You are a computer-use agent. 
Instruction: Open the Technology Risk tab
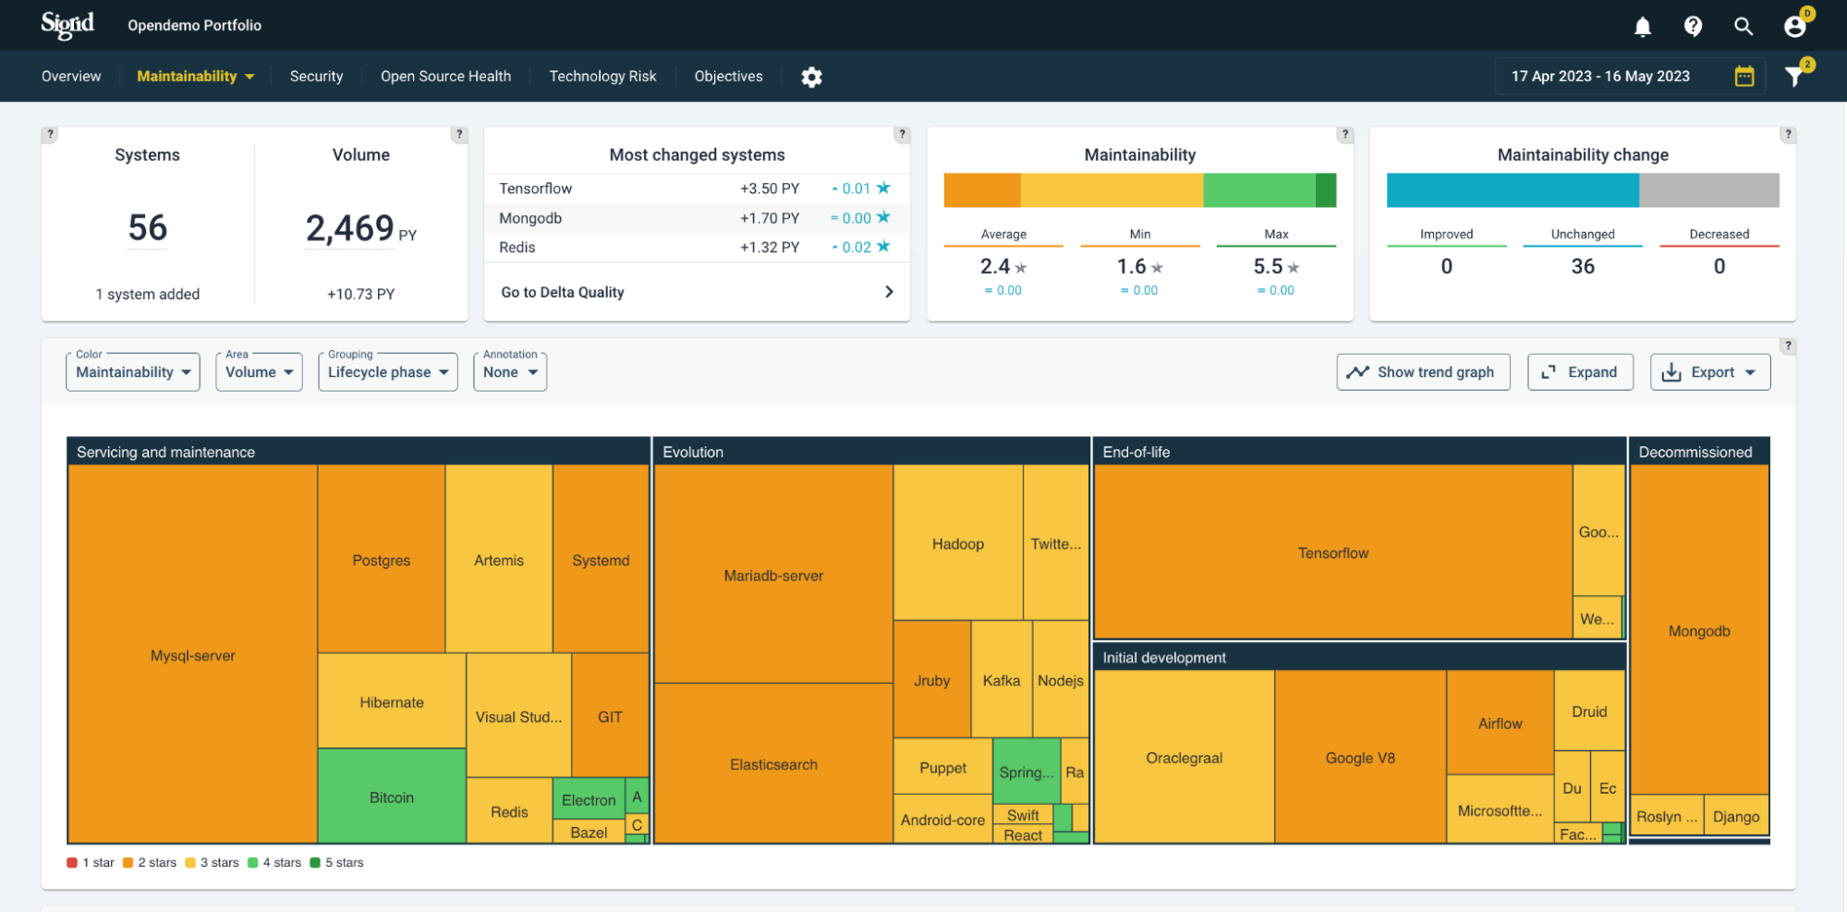(x=602, y=77)
